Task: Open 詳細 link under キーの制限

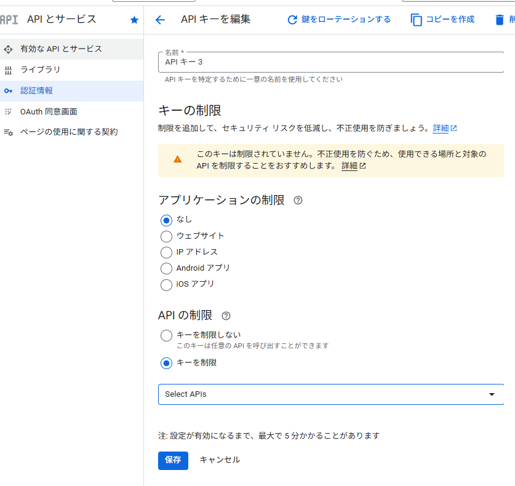Action: 441,128
